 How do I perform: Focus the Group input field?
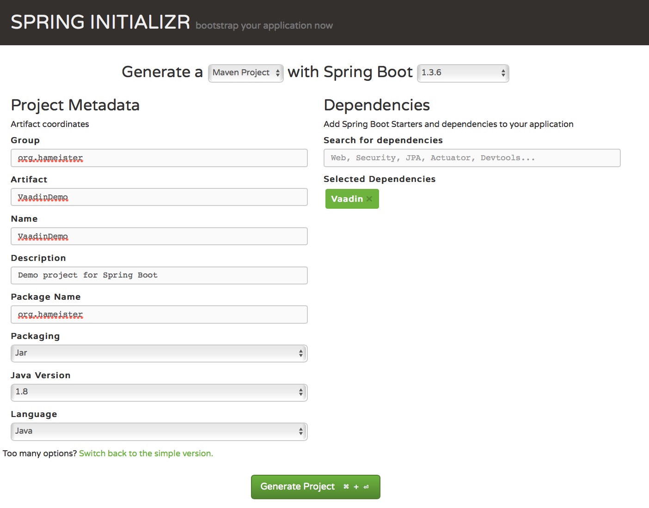(x=159, y=158)
